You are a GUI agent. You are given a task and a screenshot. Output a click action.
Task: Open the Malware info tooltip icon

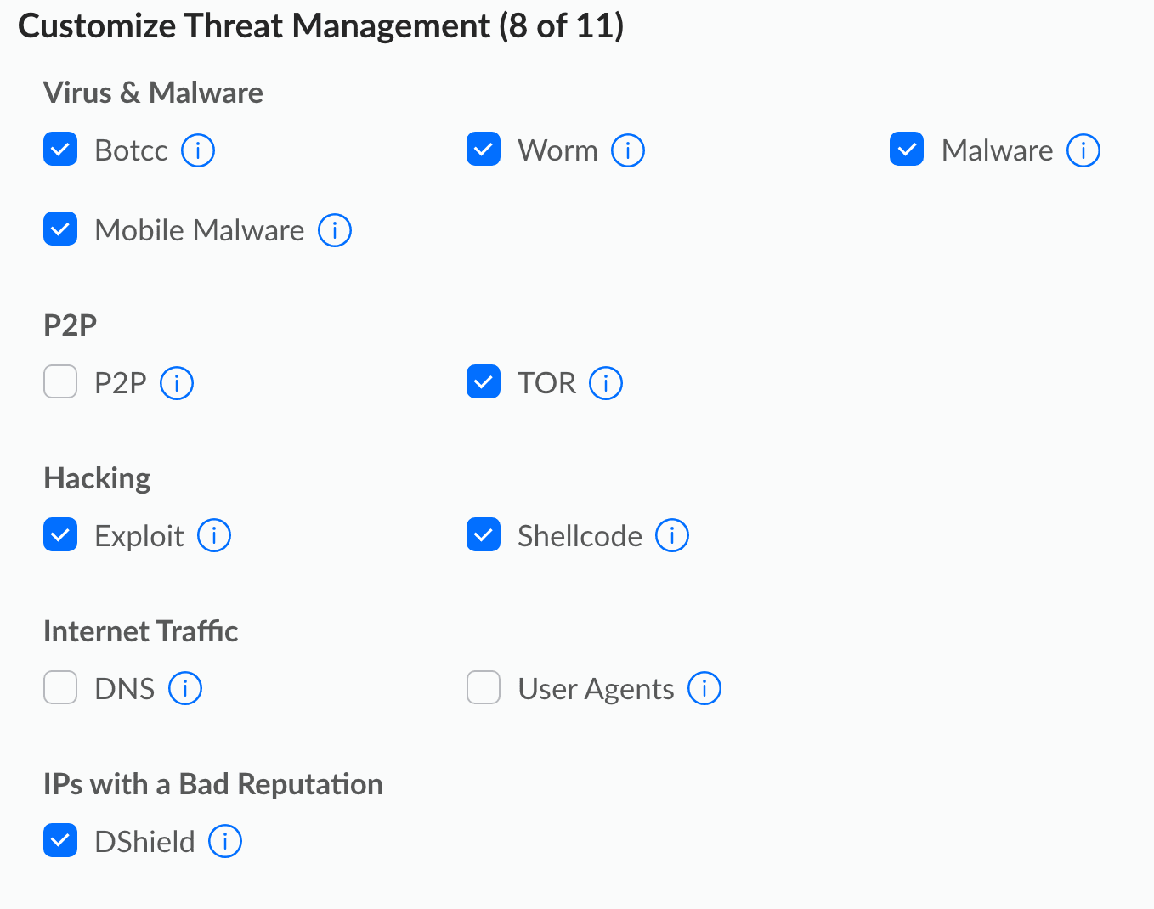[1083, 151]
